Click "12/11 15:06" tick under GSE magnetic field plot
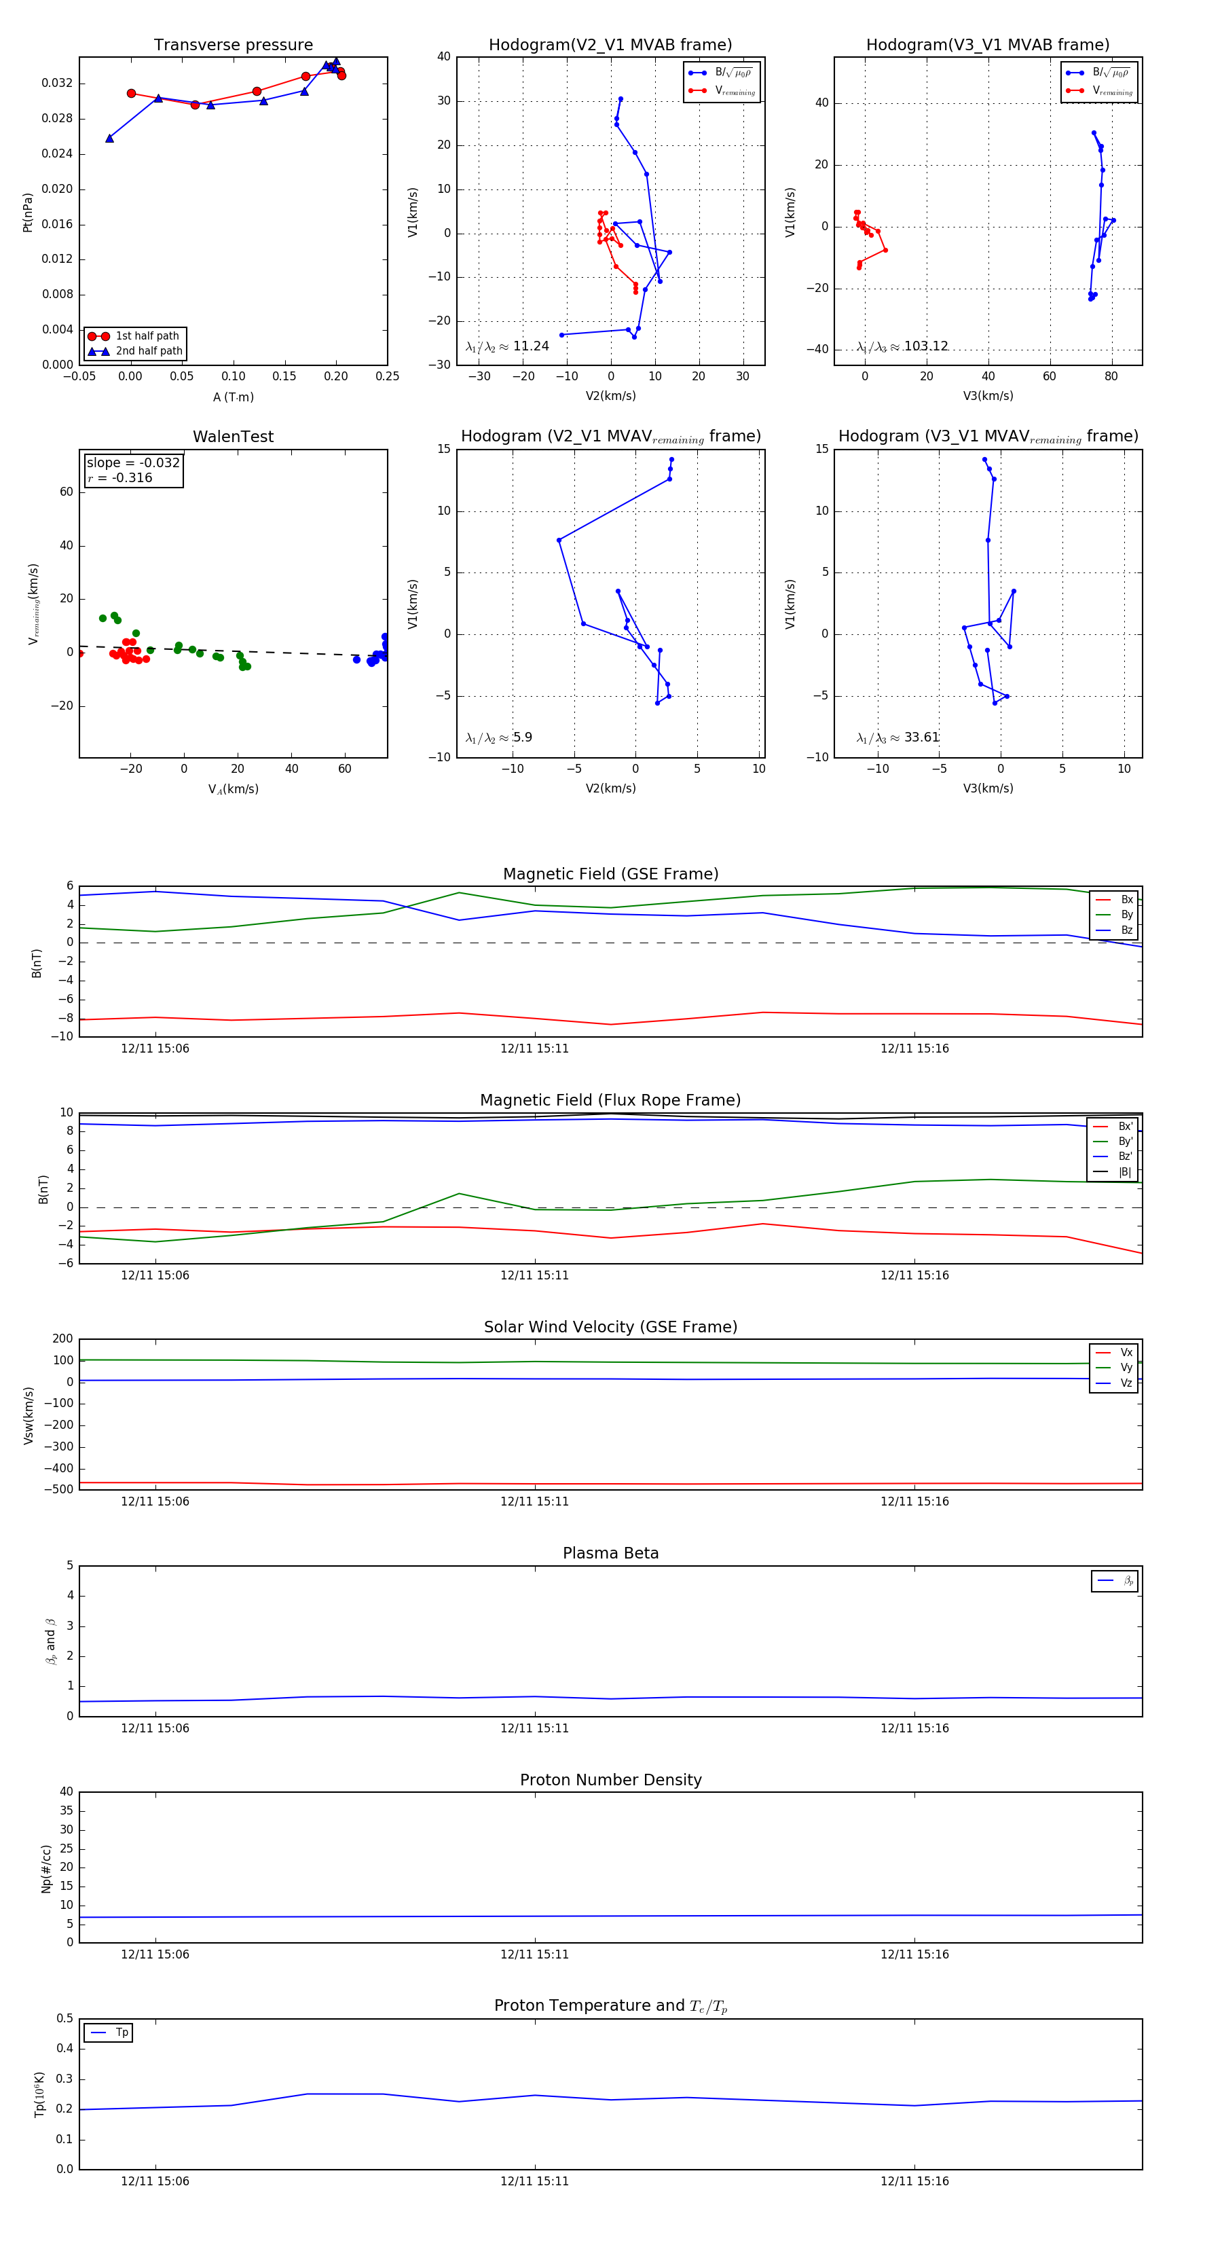1222x2241 pixels. 155,1049
